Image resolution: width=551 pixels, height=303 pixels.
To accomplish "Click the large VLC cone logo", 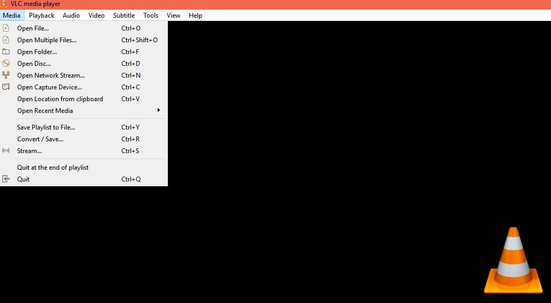I will pyautogui.click(x=513, y=260).
